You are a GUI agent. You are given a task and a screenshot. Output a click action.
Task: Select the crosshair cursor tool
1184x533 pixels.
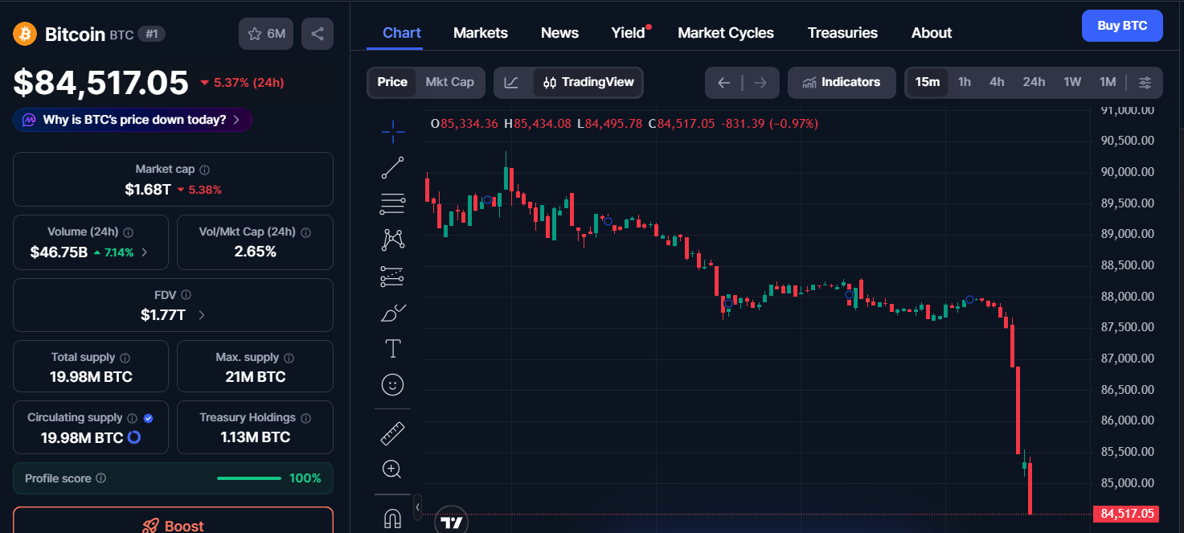point(392,130)
